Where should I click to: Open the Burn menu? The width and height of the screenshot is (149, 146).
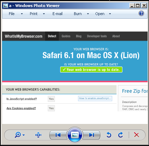click(78, 14)
